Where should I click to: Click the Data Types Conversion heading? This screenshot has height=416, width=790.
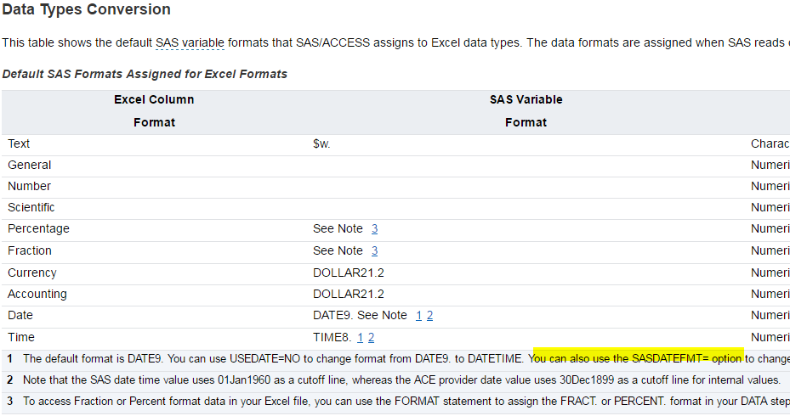87,10
